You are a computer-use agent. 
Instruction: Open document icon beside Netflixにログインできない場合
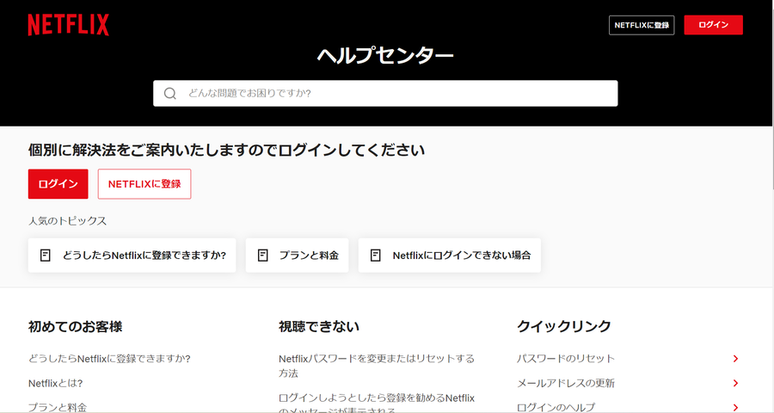click(375, 256)
